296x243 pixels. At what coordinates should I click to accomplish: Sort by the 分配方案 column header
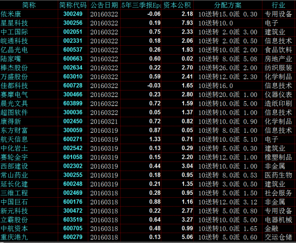[227, 5]
